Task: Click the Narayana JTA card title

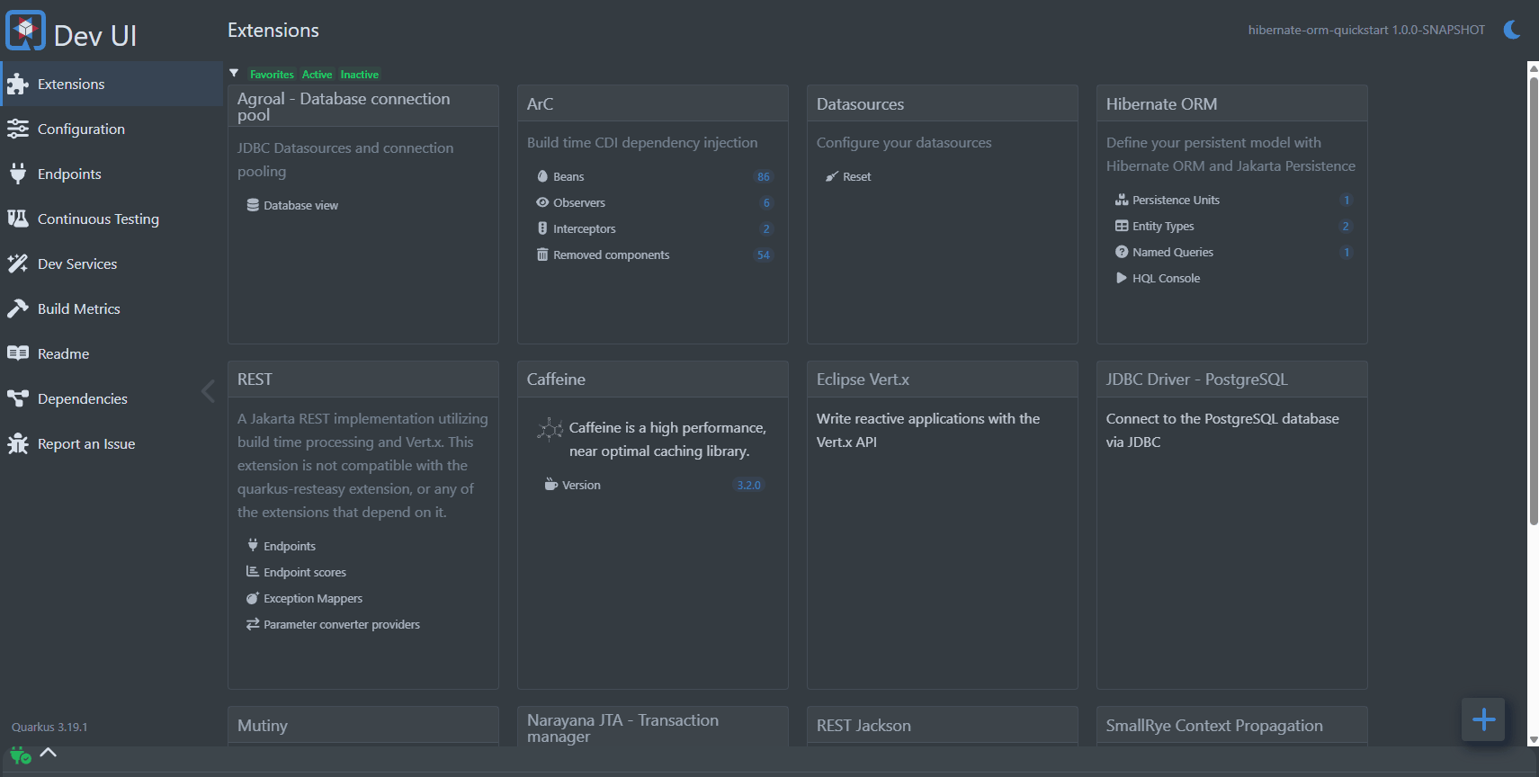Action: pyautogui.click(x=622, y=728)
